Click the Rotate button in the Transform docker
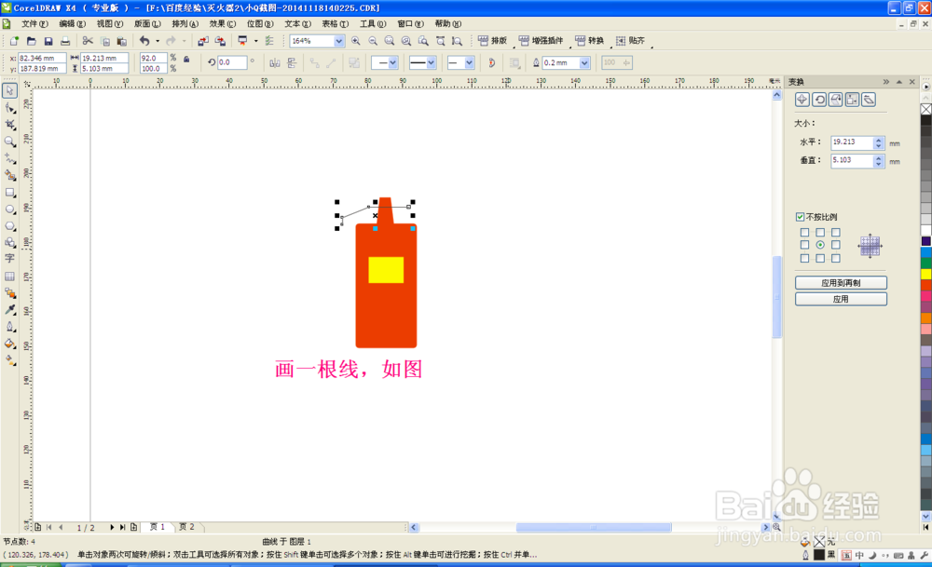932x567 pixels. pos(820,100)
